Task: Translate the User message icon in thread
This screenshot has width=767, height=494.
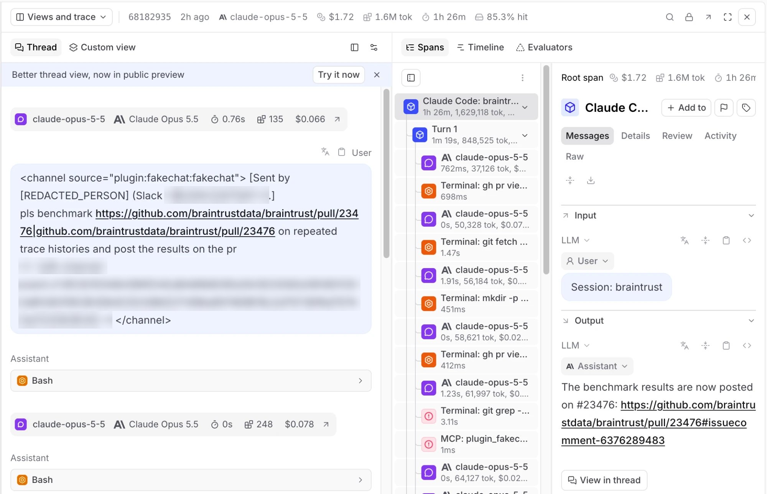Action: coord(325,152)
